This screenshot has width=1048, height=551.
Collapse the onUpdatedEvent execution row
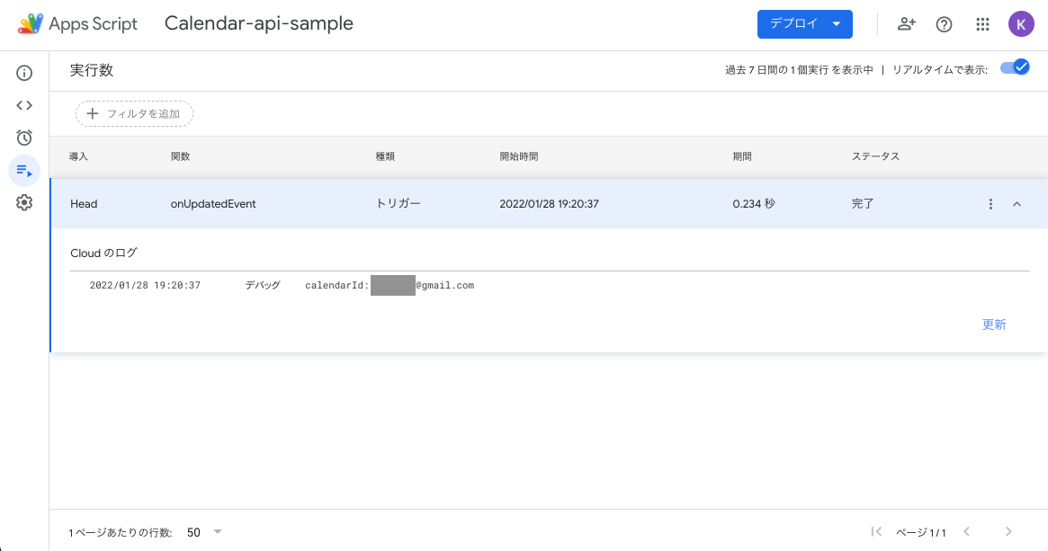(x=1017, y=204)
